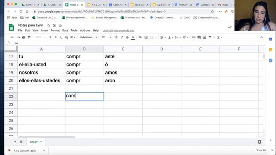Viewport: 276px width, 155px height.
Task: Click the merge cells icon
Action: click(x=152, y=37)
